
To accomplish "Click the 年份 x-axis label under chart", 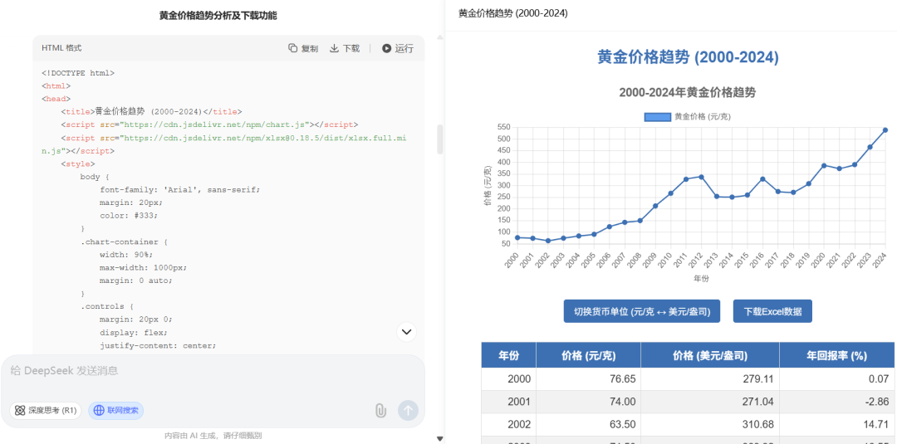I will [701, 279].
